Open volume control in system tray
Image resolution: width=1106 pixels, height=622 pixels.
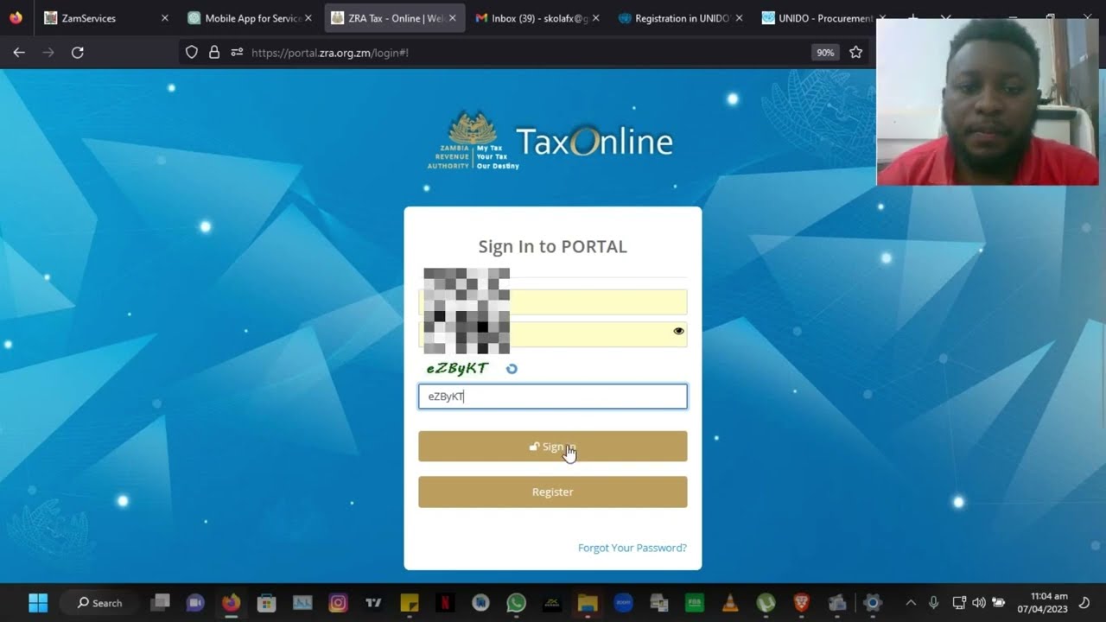point(978,602)
